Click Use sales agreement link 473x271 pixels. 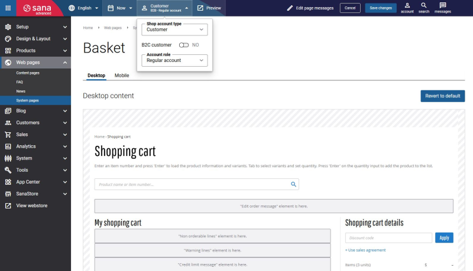coord(365,250)
